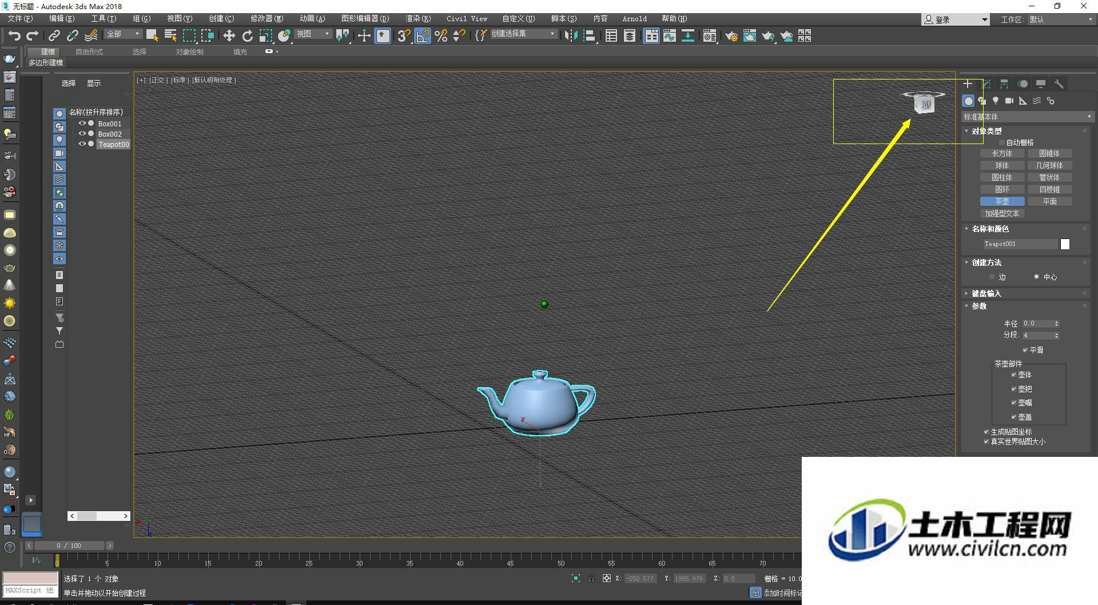
Task: Open the 登录 sign-in dropdown
Action: click(x=955, y=19)
